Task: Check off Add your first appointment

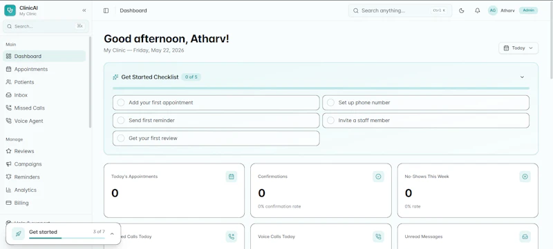Action: (x=120, y=103)
